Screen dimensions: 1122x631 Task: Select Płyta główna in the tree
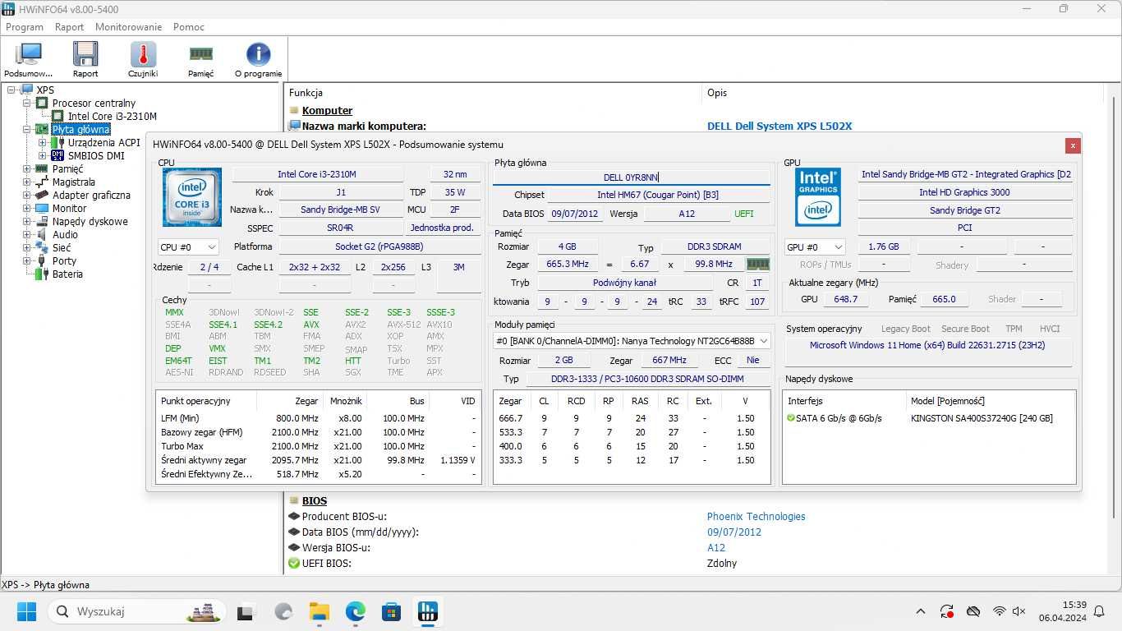(80, 130)
